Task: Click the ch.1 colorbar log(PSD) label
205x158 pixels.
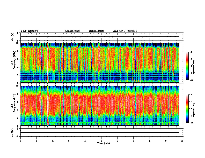Action: [194, 67]
